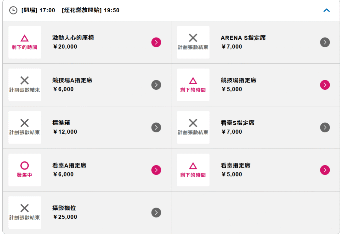Click the gray arrow for 看臺S指定席
Viewport: 341px width, 234px height.
tap(325, 127)
